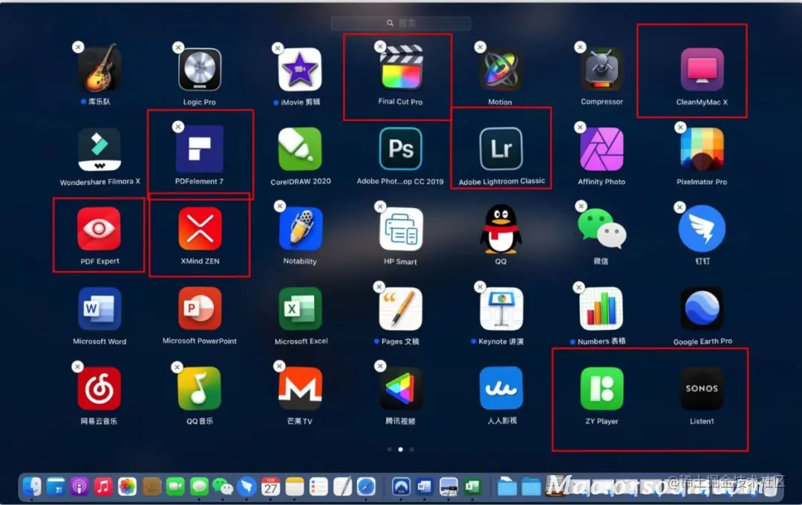The height and width of the screenshot is (505, 802).
Task: Open GarageBand (库乐队) from Launchpad
Action: pyautogui.click(x=100, y=68)
